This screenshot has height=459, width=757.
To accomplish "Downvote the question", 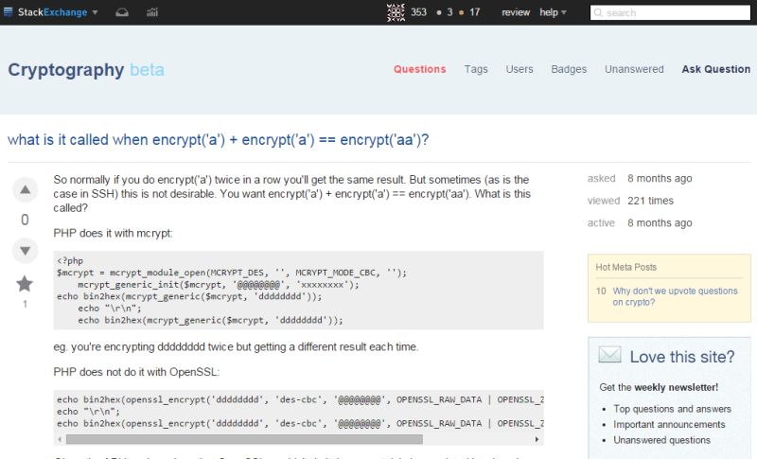I will point(26,251).
